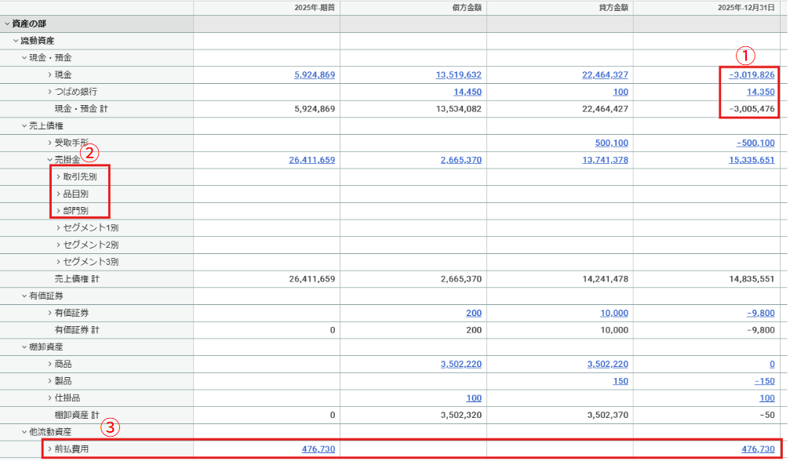Open 現金 credit amount link 22,464,327
790x461 pixels.
click(x=605, y=75)
